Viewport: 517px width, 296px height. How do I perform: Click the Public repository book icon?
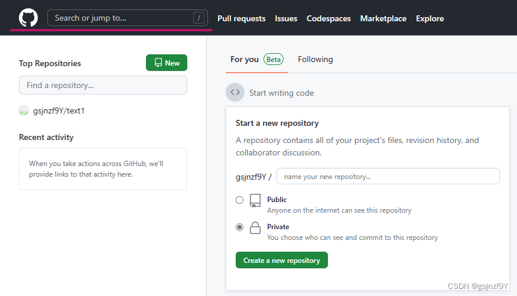click(255, 200)
